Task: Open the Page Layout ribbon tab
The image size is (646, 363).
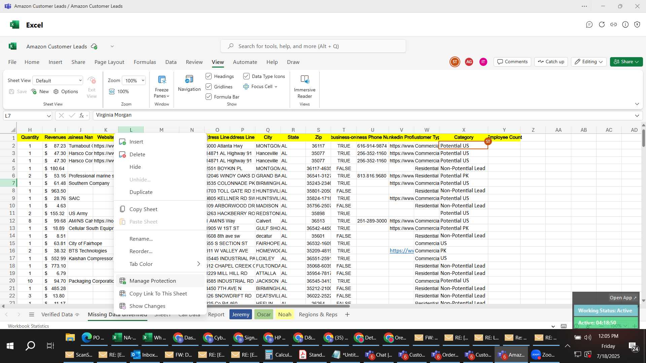Action: tap(109, 62)
